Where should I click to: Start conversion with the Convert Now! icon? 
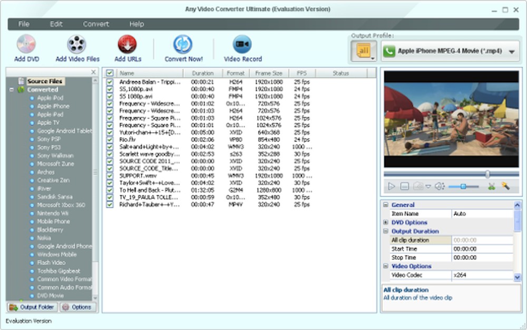(183, 44)
